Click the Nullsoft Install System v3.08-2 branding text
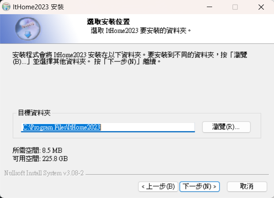This screenshot has width=274, height=198. (x=44, y=173)
